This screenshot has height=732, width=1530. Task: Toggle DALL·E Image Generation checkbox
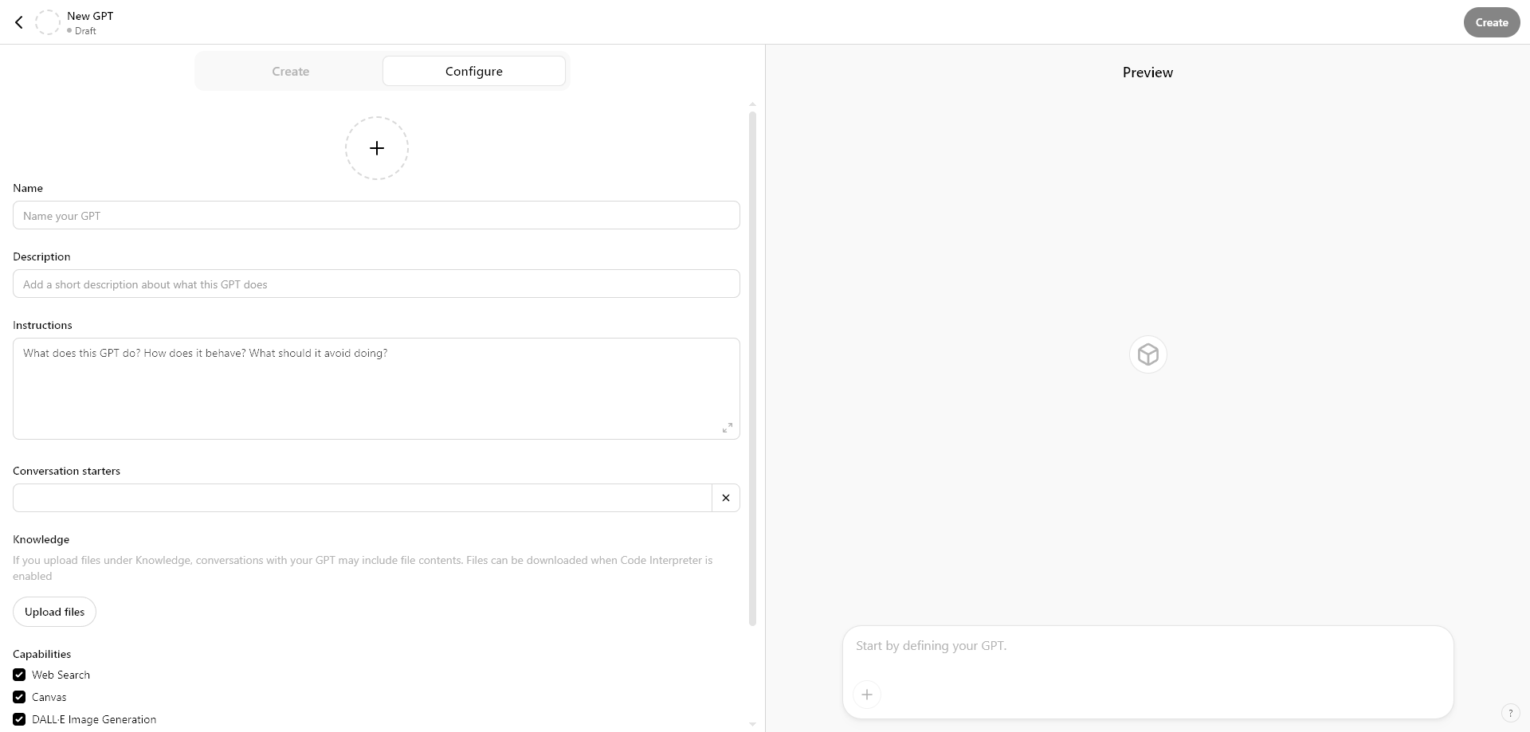pyautogui.click(x=19, y=719)
